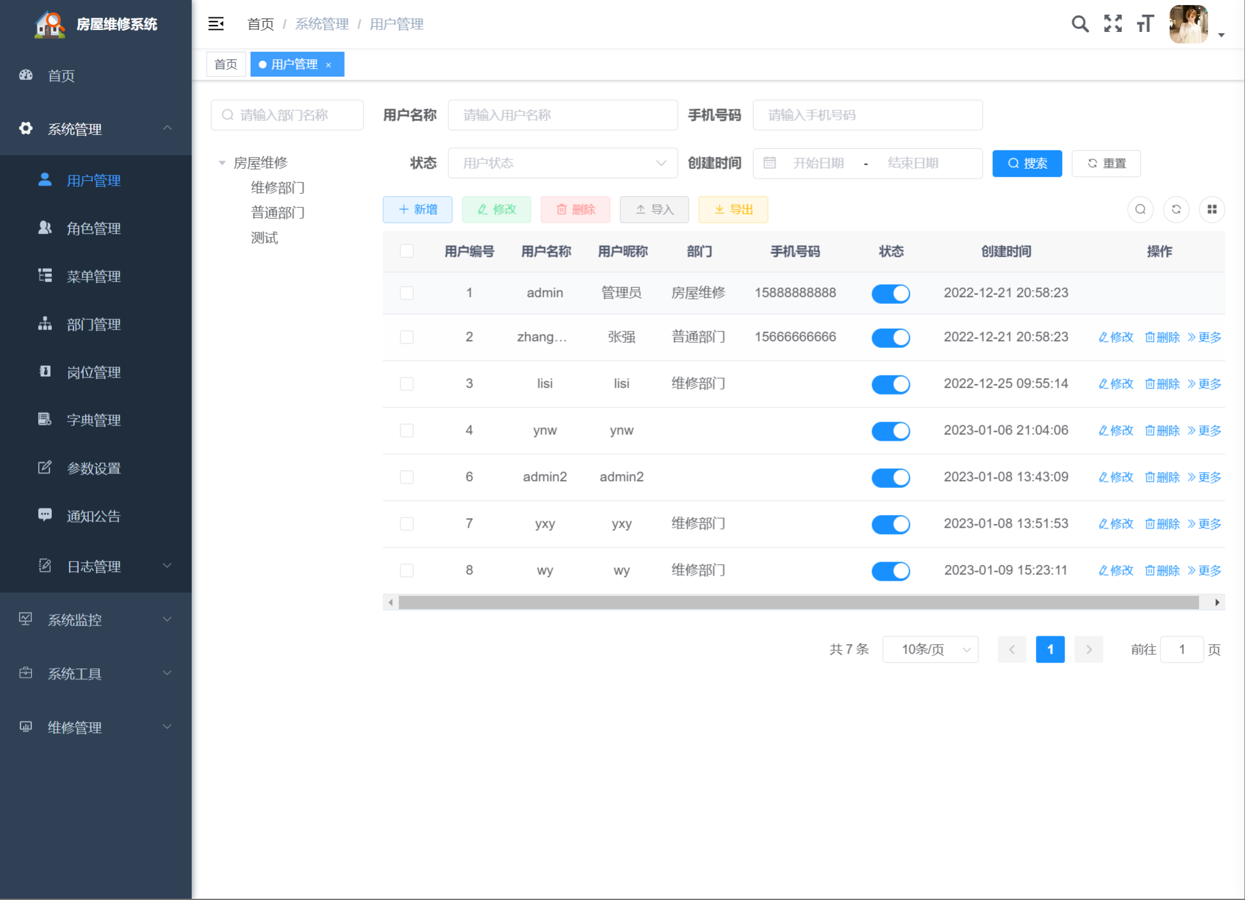The image size is (1245, 900).
Task: Open the 用户状态 status dropdown
Action: pyautogui.click(x=563, y=163)
